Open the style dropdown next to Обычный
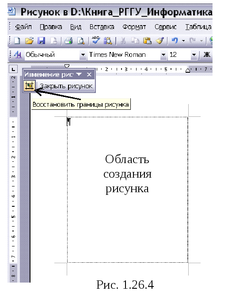228x298 pixels. point(83,55)
